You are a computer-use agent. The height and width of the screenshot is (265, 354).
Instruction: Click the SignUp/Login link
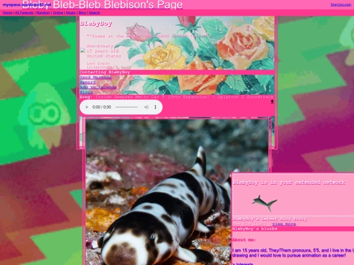click(341, 5)
